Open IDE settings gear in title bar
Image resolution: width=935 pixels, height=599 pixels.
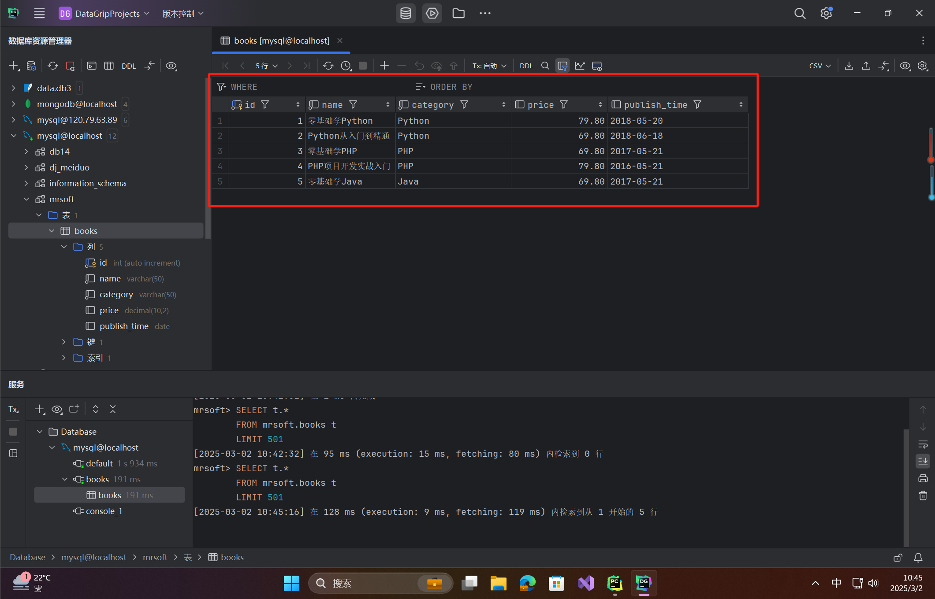[x=827, y=13]
